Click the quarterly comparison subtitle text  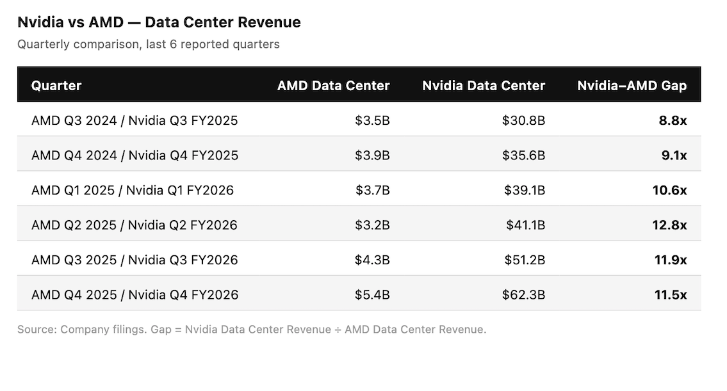(x=149, y=45)
